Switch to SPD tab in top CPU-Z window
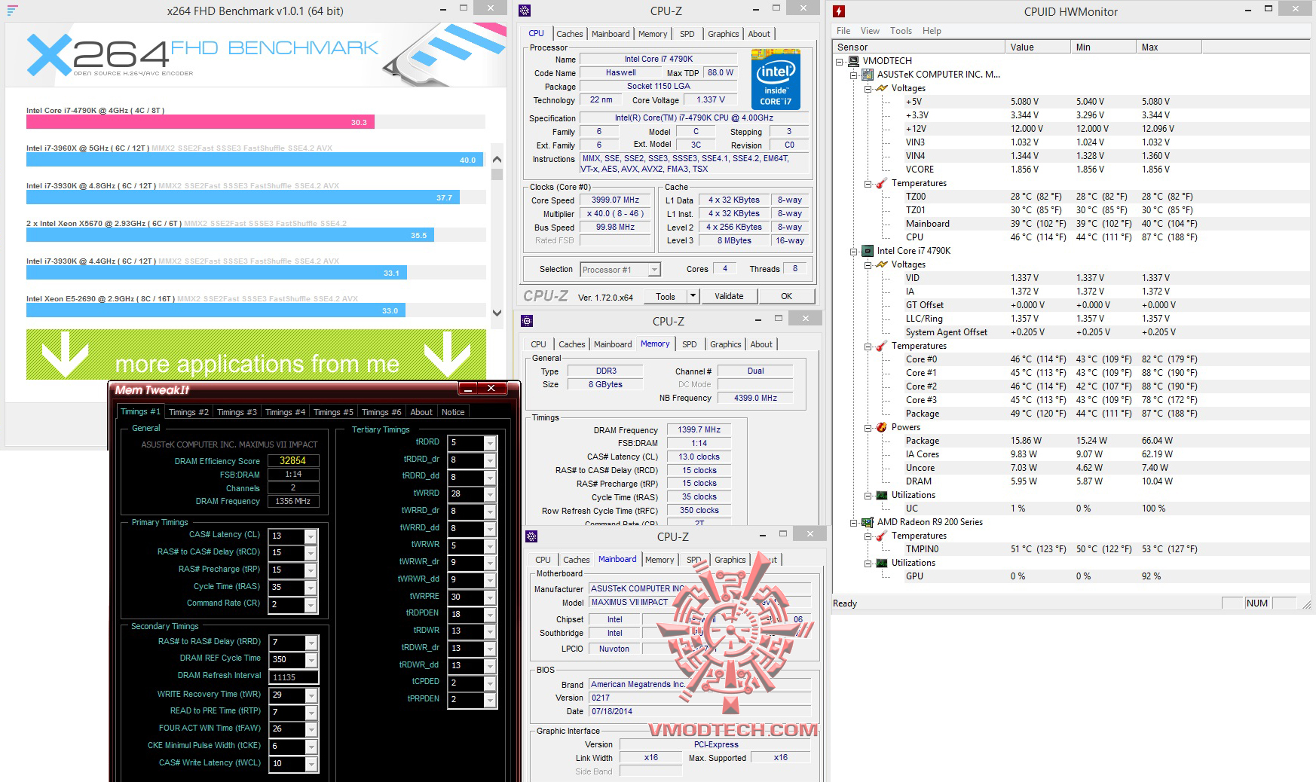This screenshot has width=1316, height=782. [687, 34]
